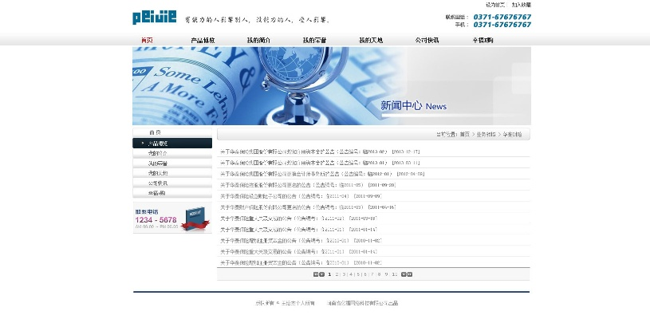Open 产品展示 in the top navigation bar
This screenshot has width=650, height=319.
coord(203,40)
